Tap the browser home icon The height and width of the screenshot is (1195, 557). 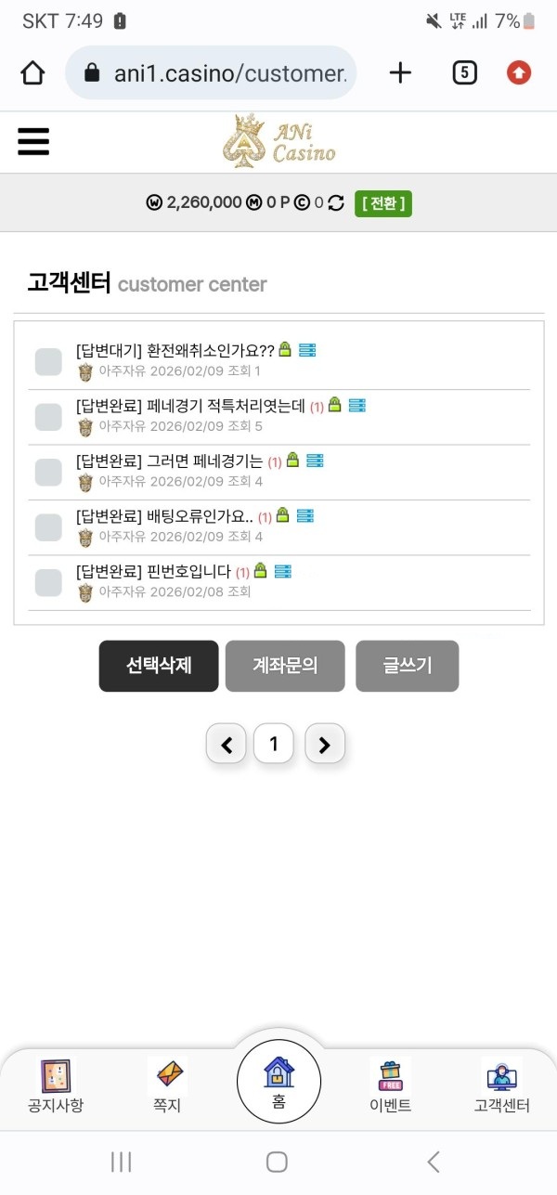[32, 73]
